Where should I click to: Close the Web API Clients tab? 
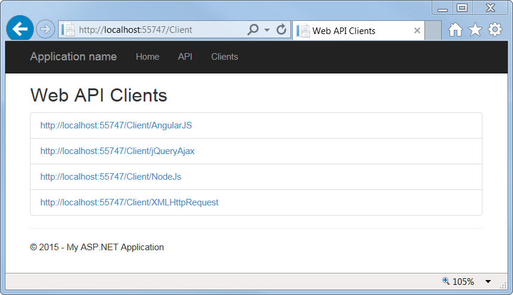point(417,30)
